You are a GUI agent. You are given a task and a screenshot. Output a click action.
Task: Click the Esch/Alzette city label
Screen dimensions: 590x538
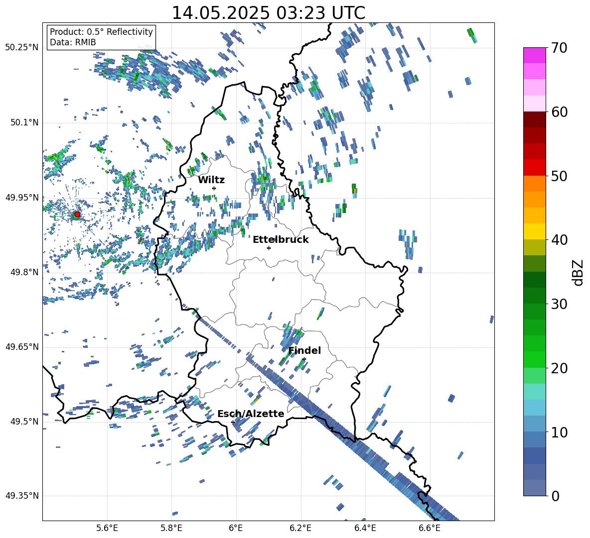251,414
